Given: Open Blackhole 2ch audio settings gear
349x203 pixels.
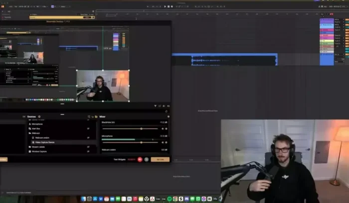Looking at the screenshot, I should coord(167,129).
